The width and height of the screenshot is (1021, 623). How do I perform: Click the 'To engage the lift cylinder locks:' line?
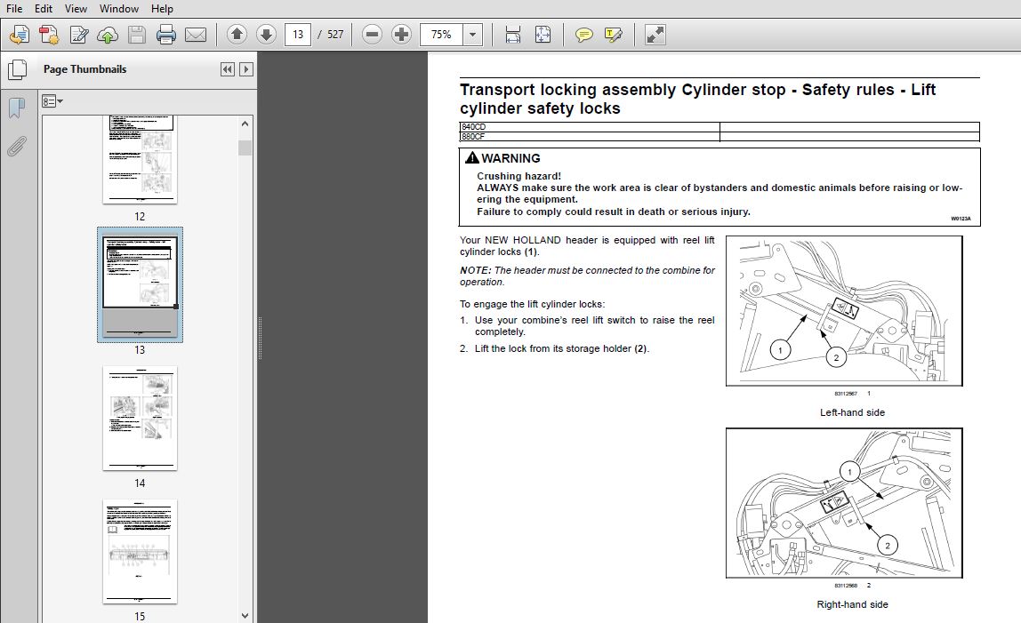(x=532, y=304)
